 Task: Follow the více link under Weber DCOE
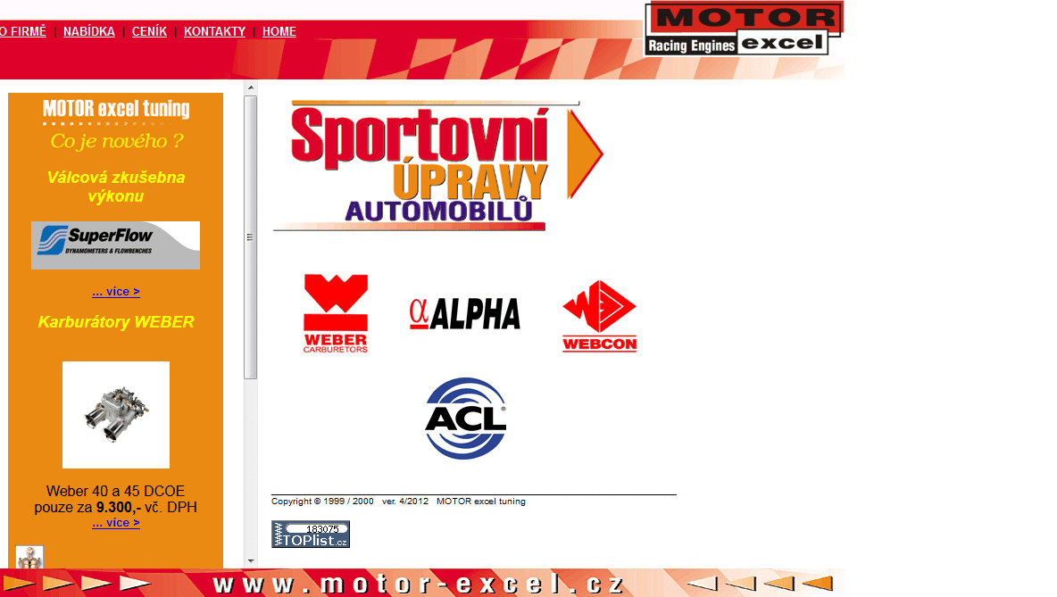click(x=116, y=523)
